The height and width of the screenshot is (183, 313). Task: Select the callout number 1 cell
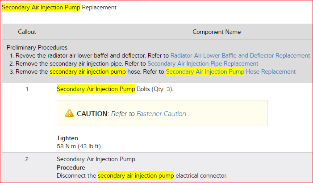coord(27,89)
